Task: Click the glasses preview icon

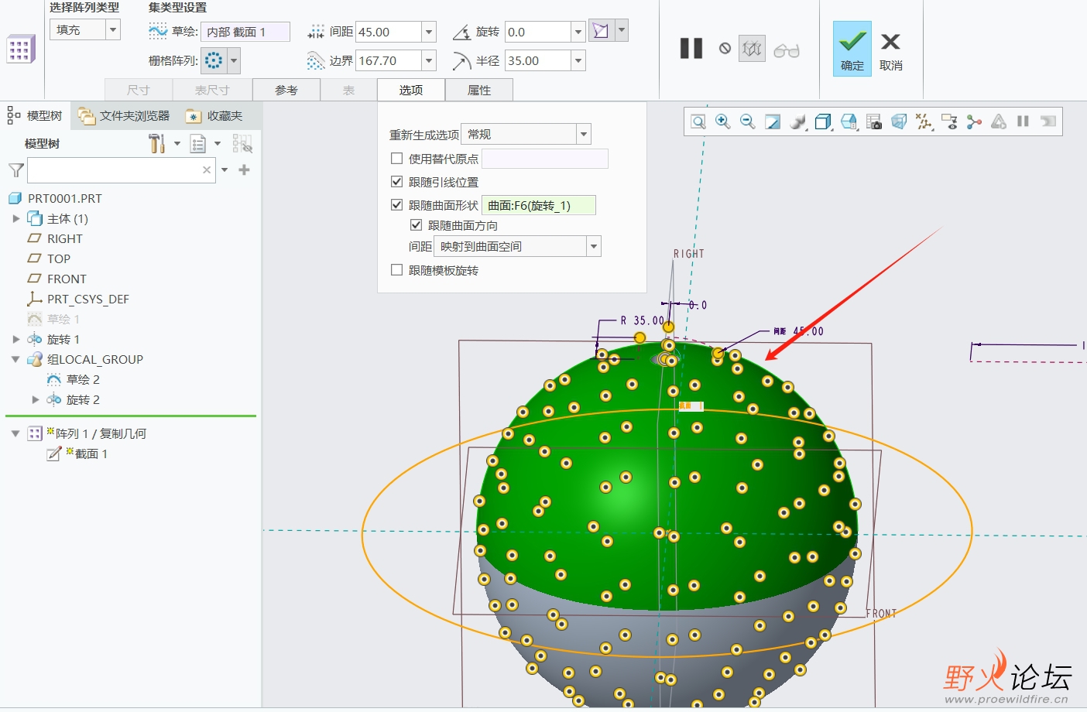Action: coord(786,50)
